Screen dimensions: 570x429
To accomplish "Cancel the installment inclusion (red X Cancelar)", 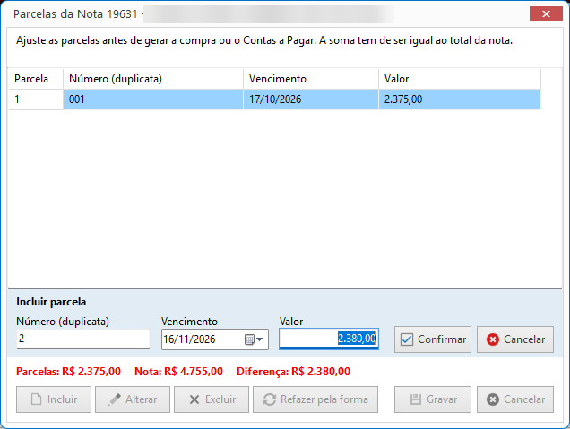I will point(515,339).
